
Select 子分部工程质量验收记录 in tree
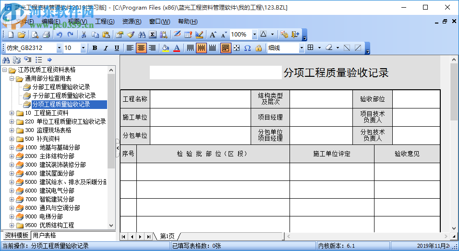point(64,96)
